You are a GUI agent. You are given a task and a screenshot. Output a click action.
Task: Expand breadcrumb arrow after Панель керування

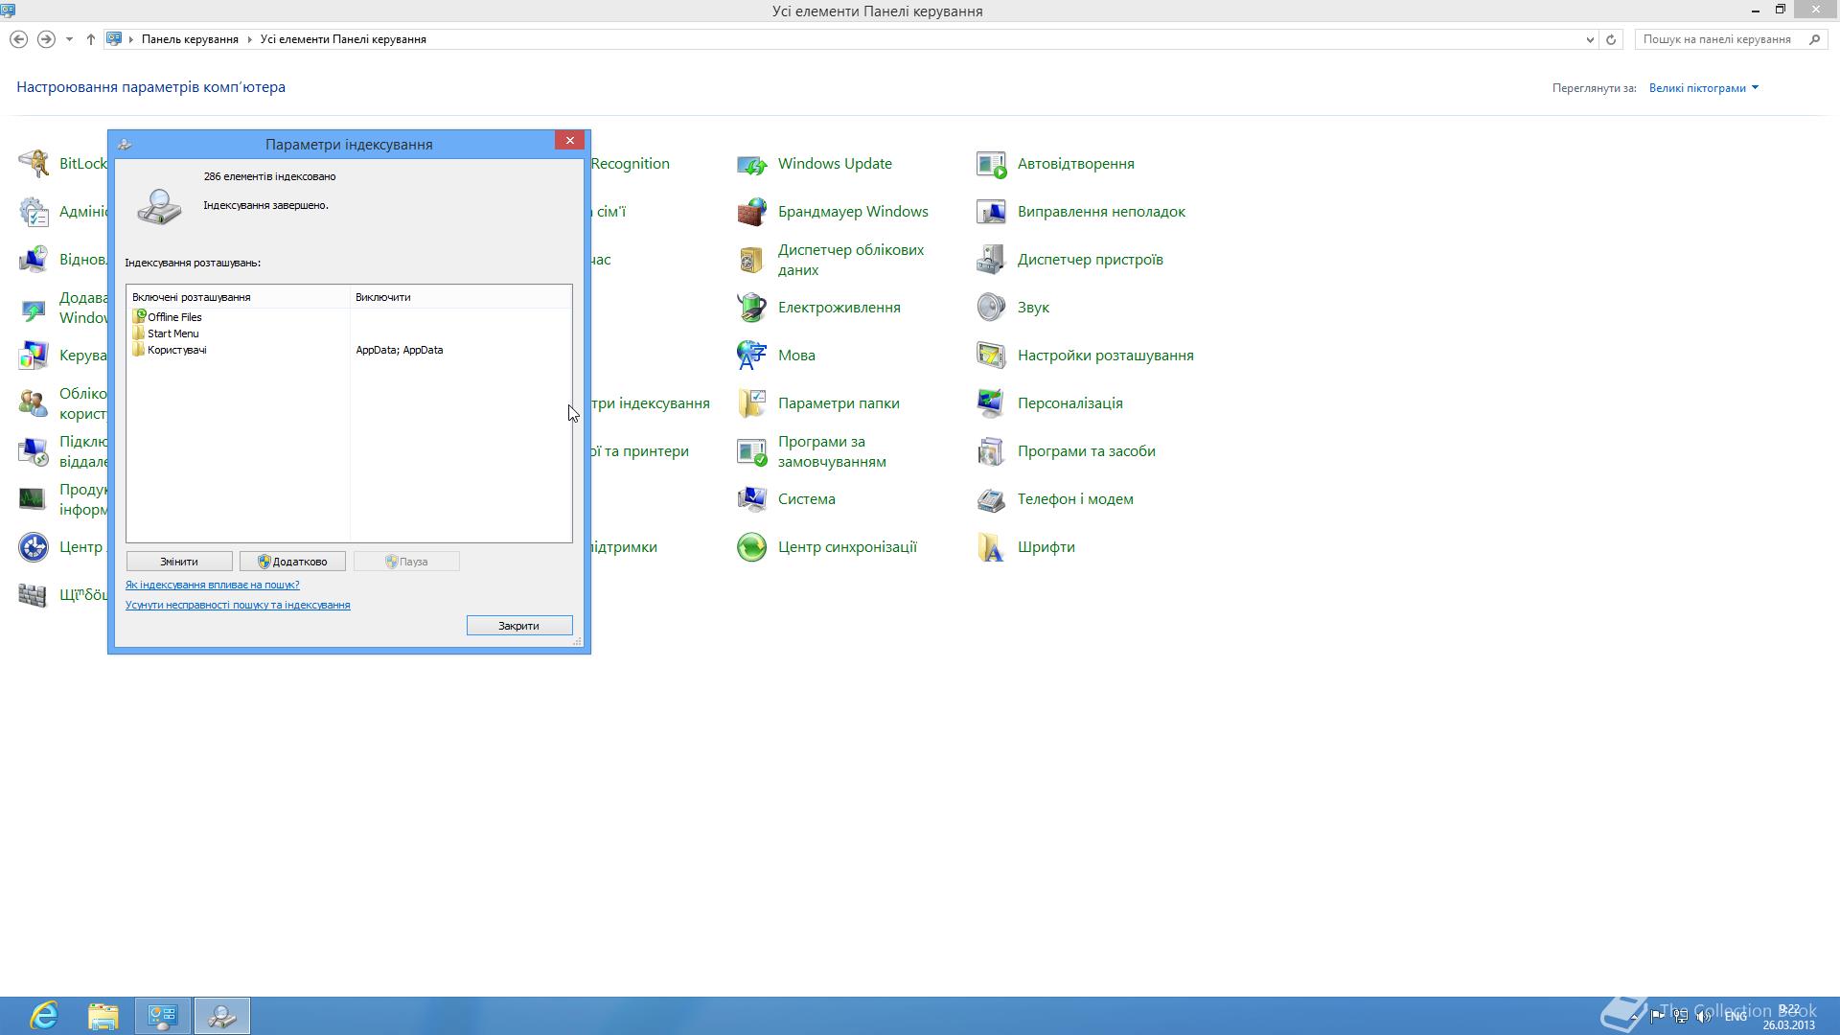249,39
